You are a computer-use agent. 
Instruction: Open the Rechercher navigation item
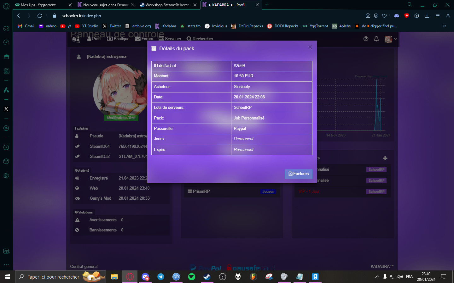point(200,39)
